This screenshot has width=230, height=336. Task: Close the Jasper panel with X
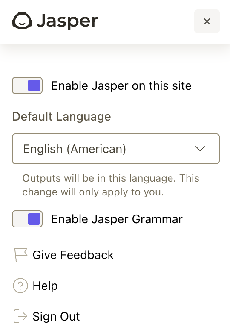pos(207,21)
